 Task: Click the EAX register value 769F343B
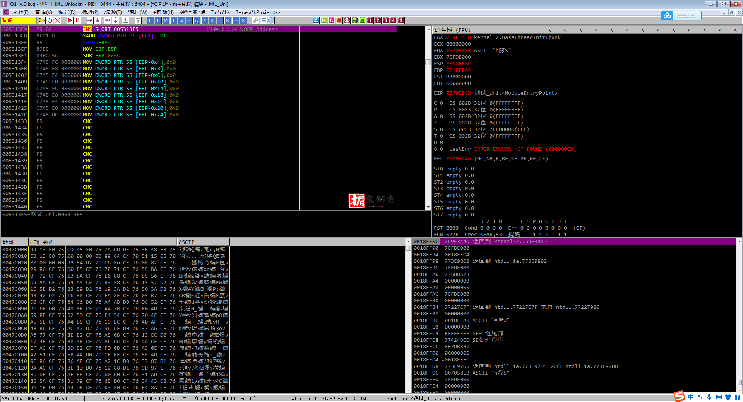[x=459, y=37]
